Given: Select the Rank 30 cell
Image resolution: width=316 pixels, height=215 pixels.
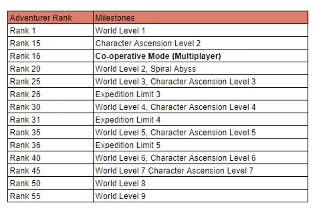Looking at the screenshot, I should [50, 106].
